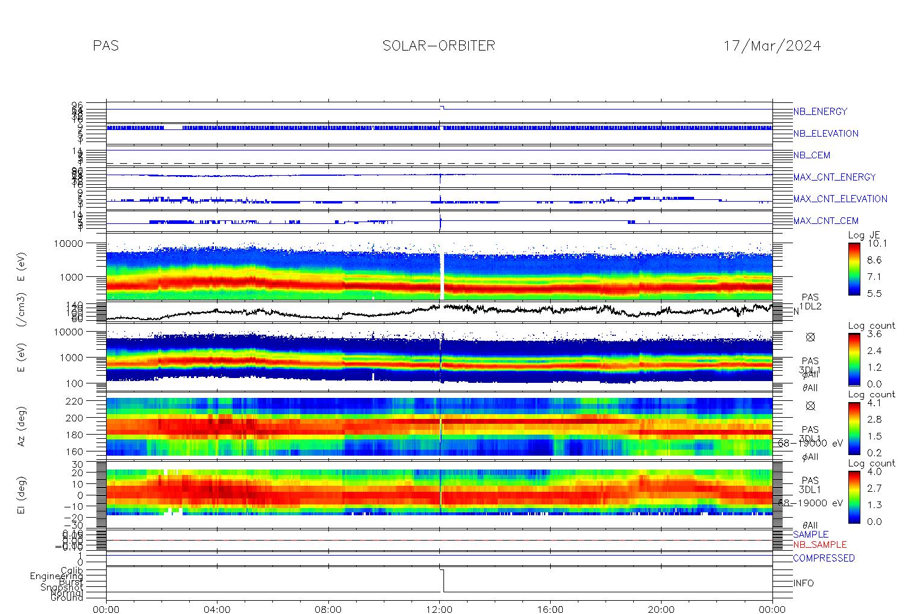911x614 pixels.
Task: Click the 12:00 time axis tick label
Action: (x=439, y=609)
